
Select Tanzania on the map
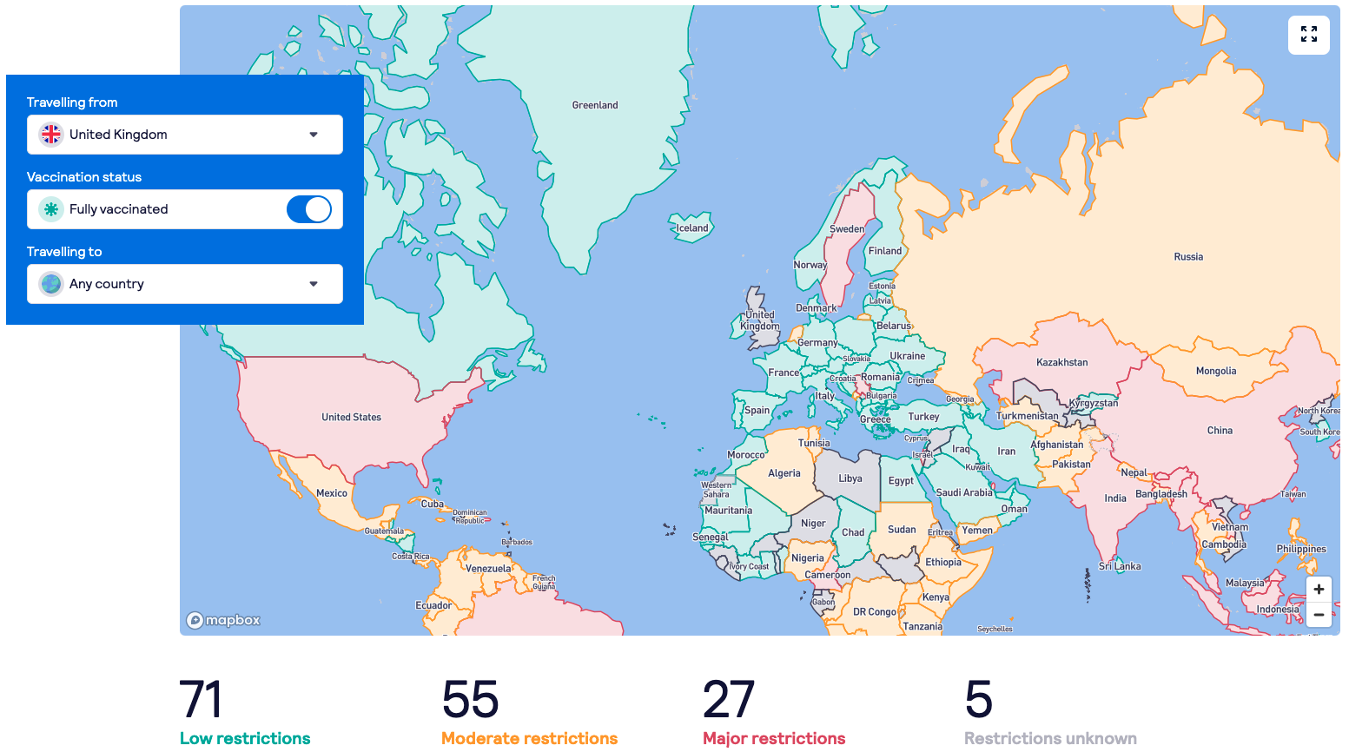click(922, 627)
